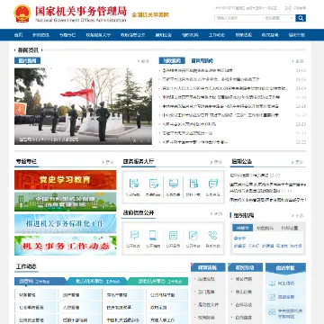The height and width of the screenshot is (324, 324).
Task: Open 政民互动 in the navigation bar
Action: tap(270, 35)
